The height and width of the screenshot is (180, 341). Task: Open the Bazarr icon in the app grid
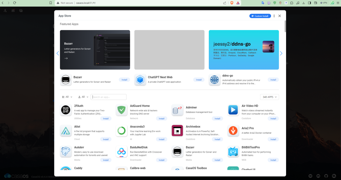177,151
